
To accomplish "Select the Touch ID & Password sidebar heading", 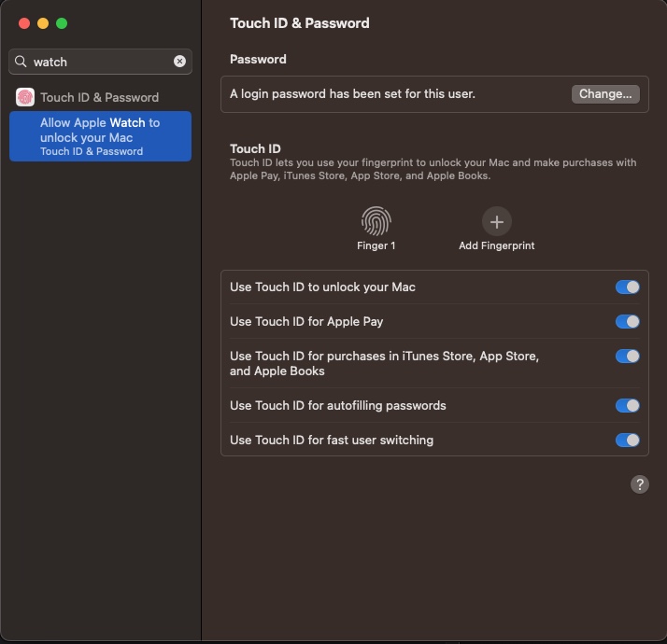I will (x=100, y=97).
